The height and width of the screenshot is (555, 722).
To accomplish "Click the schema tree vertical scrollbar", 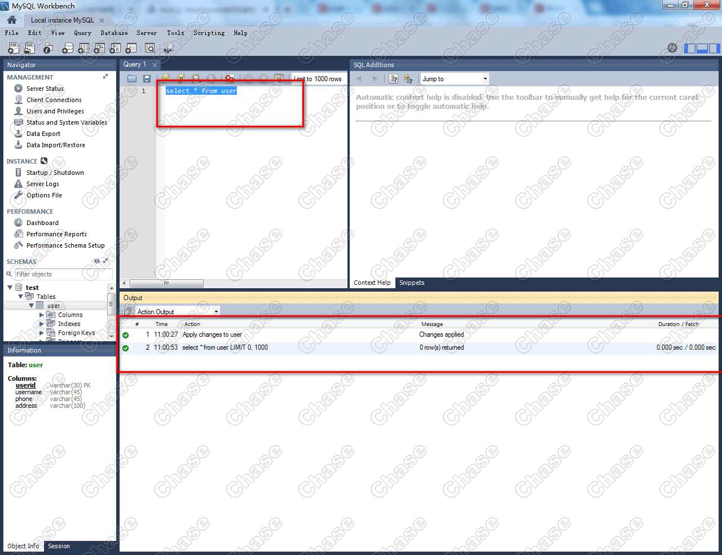I will coord(111,303).
